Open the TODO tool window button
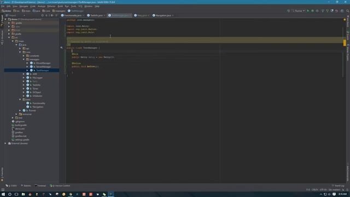350x197 pixels. click(x=11, y=186)
